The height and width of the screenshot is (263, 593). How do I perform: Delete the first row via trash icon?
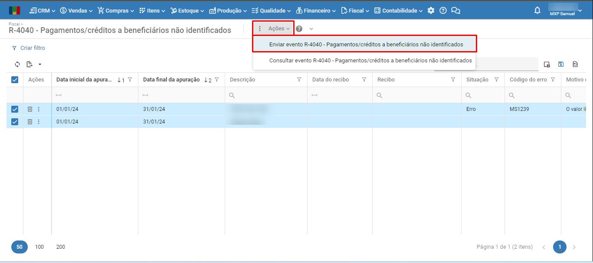coord(30,109)
